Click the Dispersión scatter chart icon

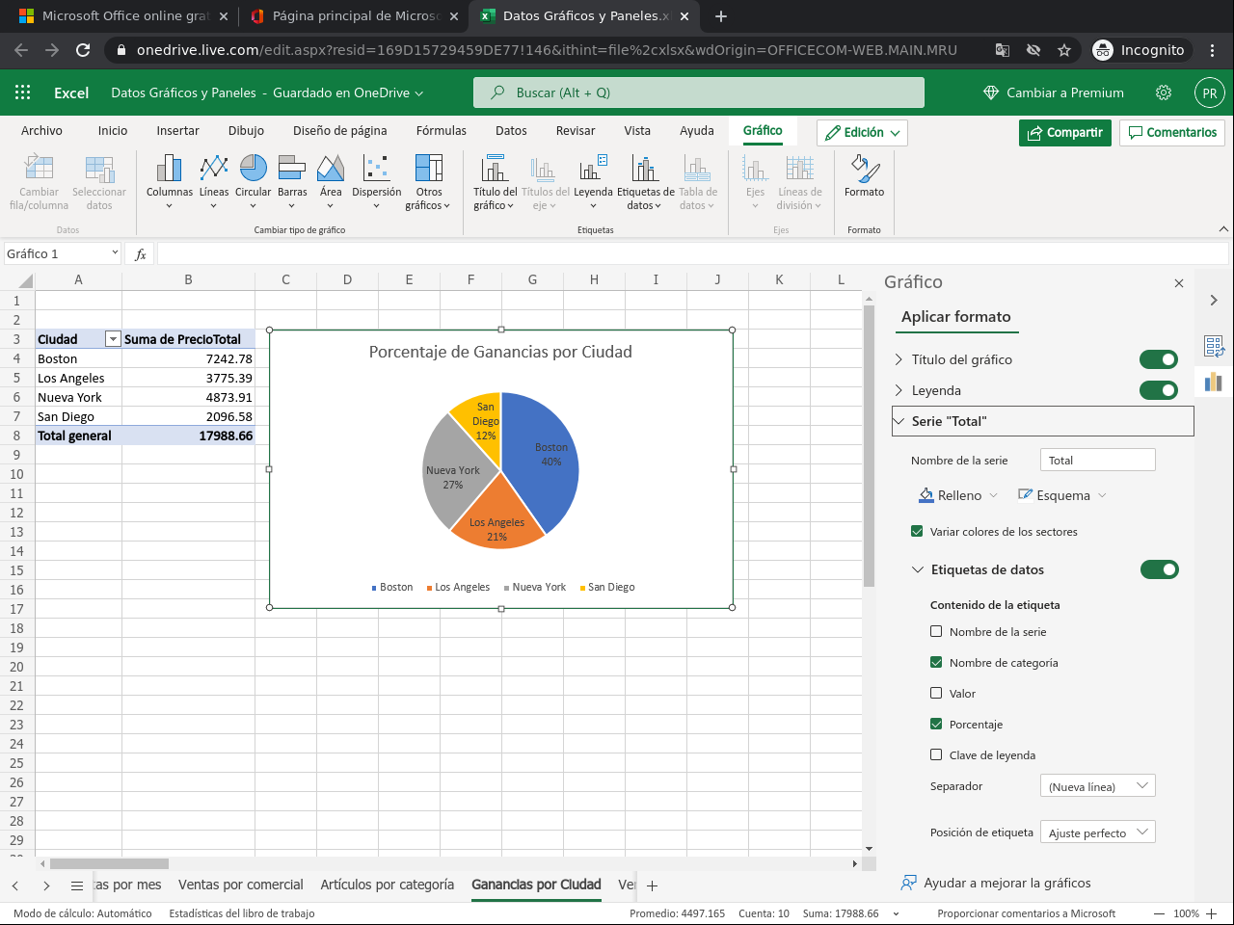pyautogui.click(x=376, y=169)
